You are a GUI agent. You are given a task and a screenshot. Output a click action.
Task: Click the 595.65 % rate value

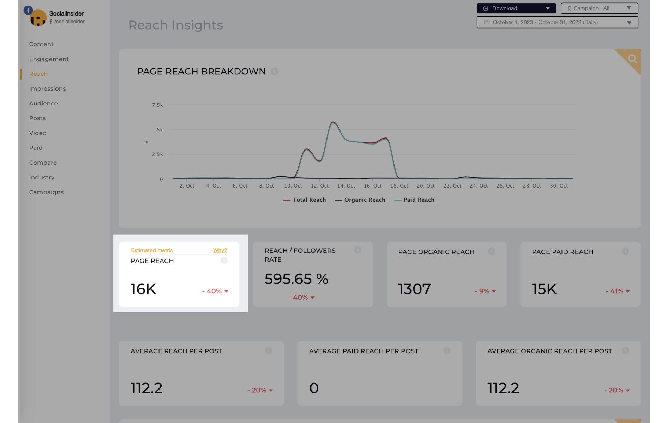[296, 279]
